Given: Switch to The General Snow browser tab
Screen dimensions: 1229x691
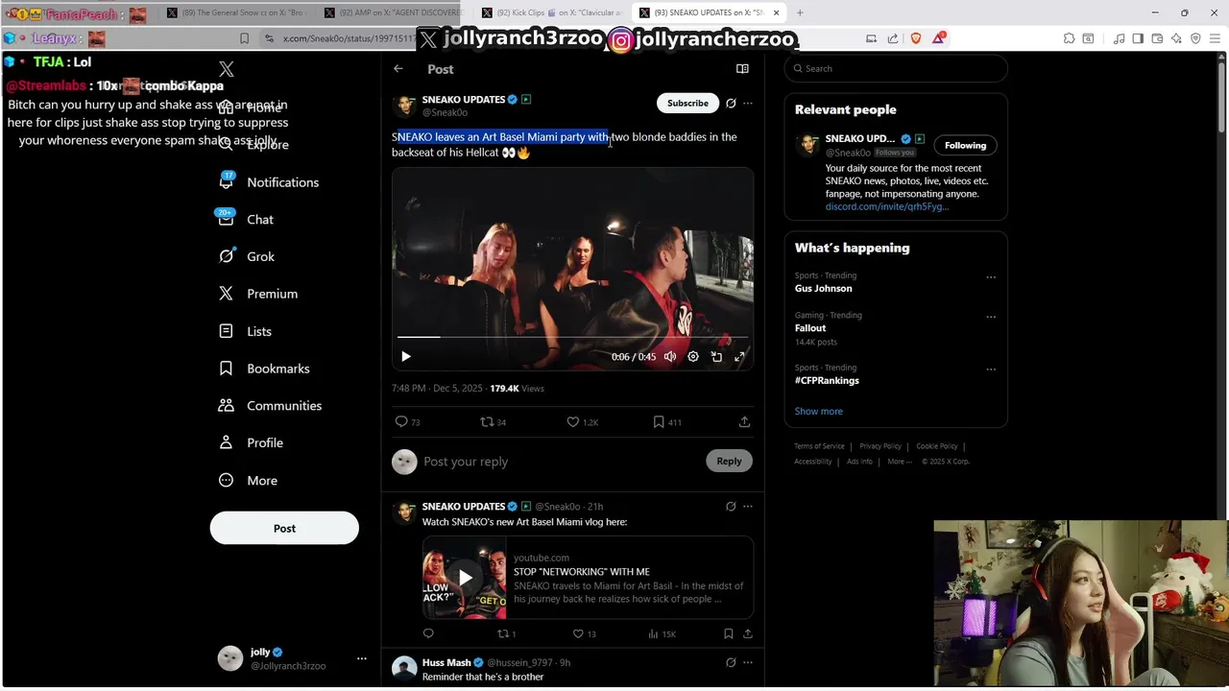Looking at the screenshot, I should click(235, 12).
